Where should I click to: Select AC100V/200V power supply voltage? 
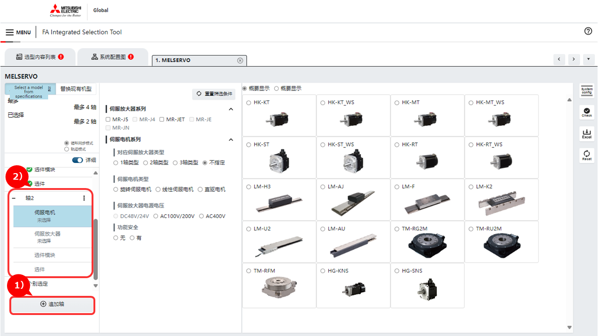point(156,216)
